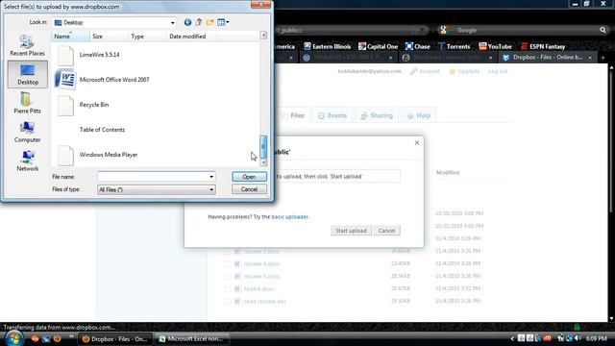
Task: Switch to Dropbox Events tab
Action: [x=332, y=115]
